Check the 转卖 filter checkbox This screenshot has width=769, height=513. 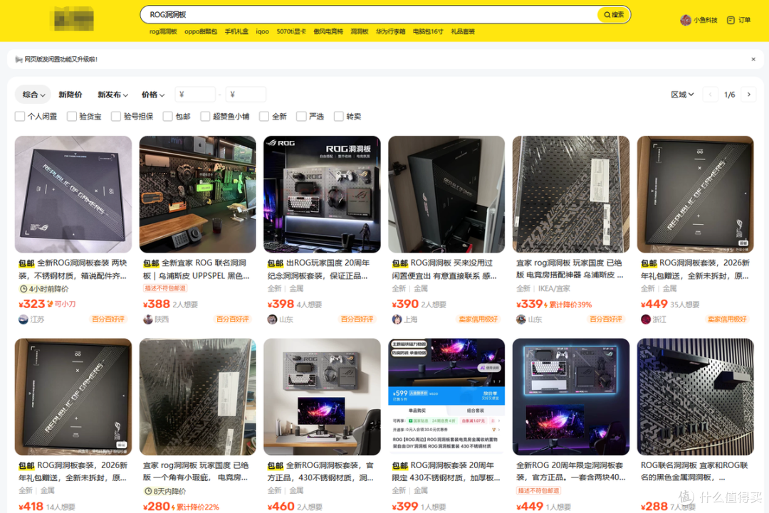point(338,116)
